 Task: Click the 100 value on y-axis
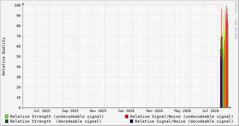pyautogui.click(x=17, y=5)
